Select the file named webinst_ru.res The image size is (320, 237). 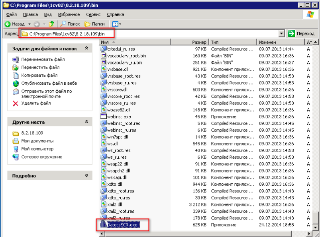(x=122, y=130)
